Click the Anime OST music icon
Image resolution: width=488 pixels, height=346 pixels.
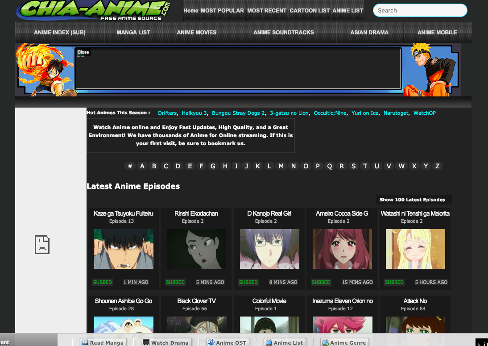click(211, 342)
